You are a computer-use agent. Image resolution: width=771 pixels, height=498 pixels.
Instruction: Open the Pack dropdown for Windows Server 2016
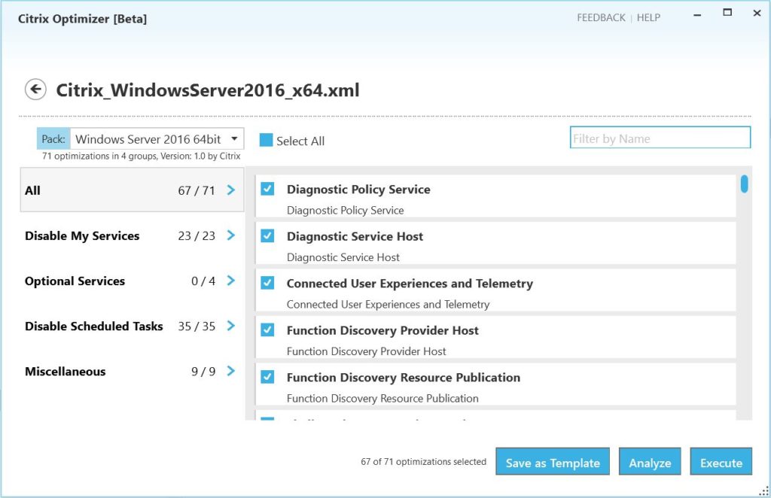point(157,139)
